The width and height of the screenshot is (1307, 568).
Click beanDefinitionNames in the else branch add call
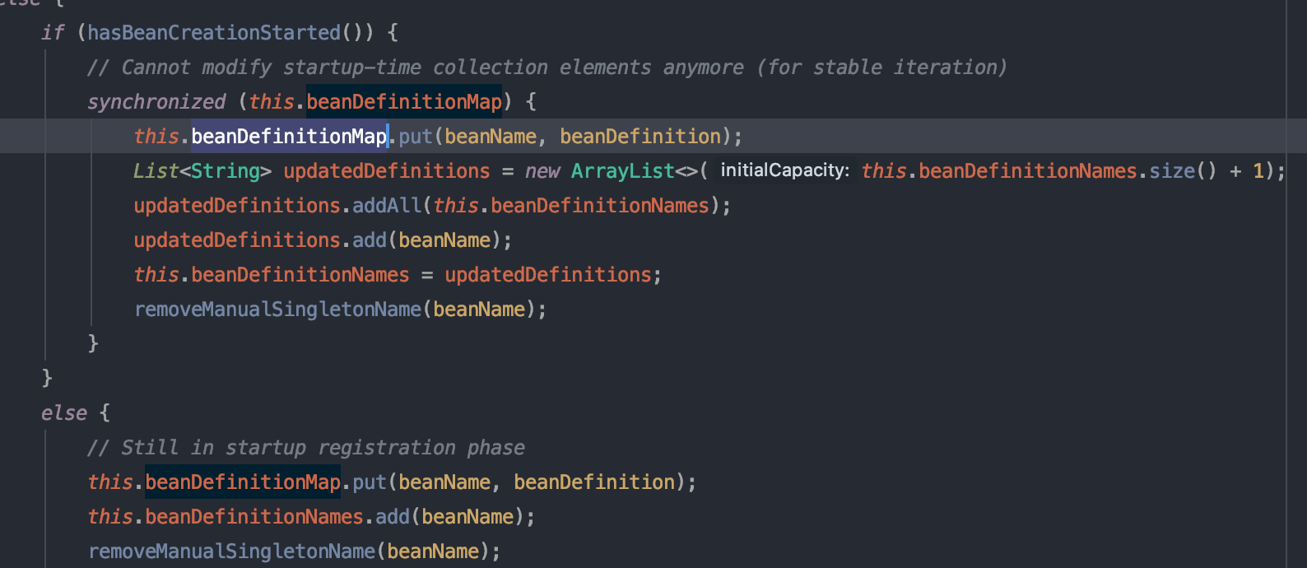(x=254, y=517)
